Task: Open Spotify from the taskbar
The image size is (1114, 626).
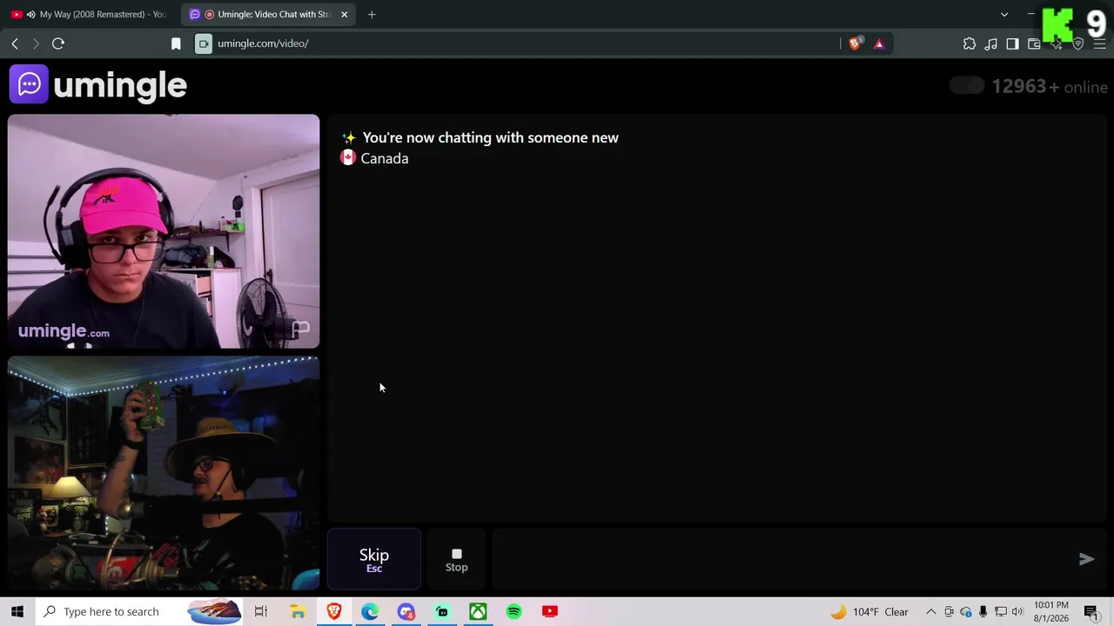Action: click(514, 611)
